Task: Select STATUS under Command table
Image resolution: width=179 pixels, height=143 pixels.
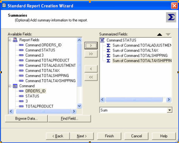Action: point(32,96)
